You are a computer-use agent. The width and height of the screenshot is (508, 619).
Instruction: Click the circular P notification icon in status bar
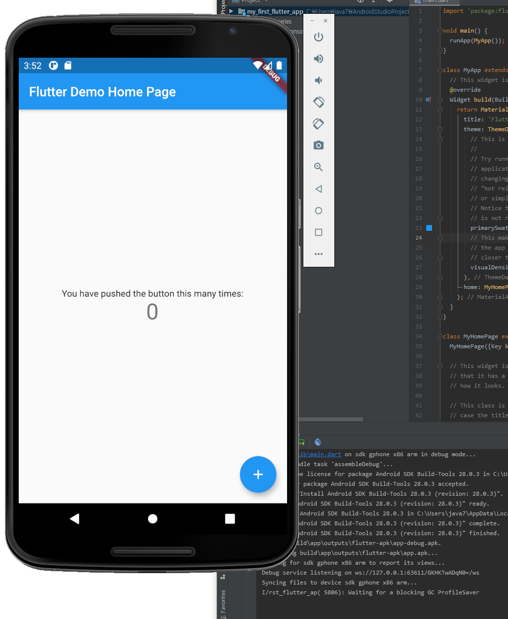pos(53,65)
